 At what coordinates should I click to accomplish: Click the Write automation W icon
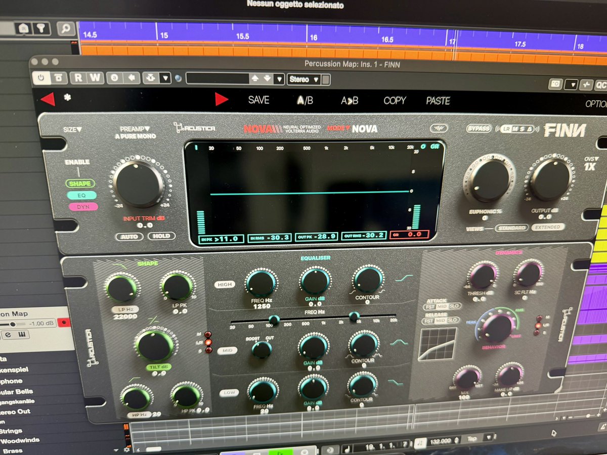tap(96, 78)
